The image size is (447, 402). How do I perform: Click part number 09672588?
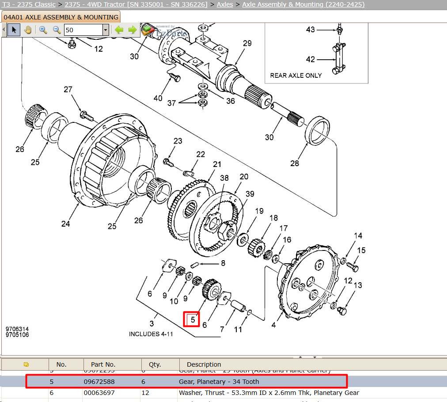(99, 382)
